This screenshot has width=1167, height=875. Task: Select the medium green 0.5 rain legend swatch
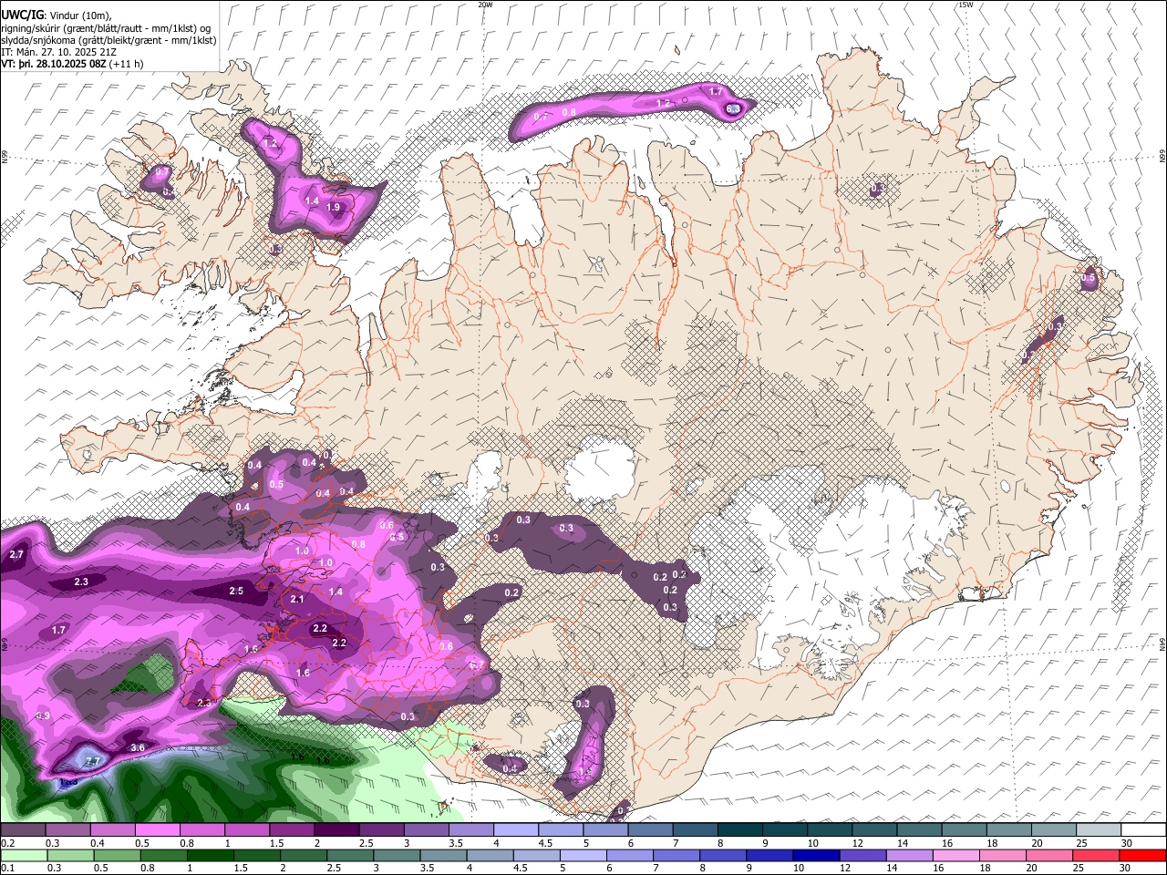[x=119, y=856]
